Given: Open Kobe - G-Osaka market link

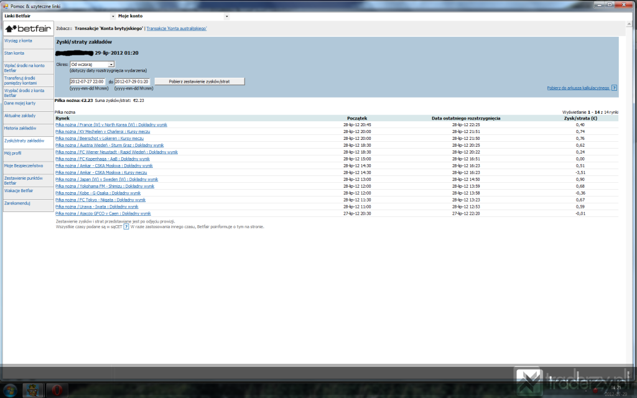Looking at the screenshot, I should pos(98,193).
